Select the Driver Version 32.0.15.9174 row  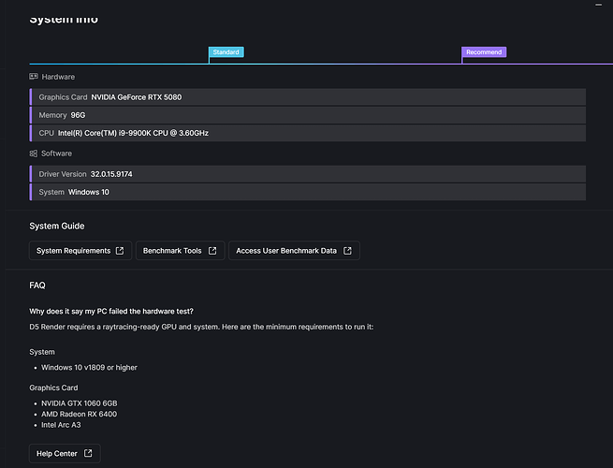(308, 174)
